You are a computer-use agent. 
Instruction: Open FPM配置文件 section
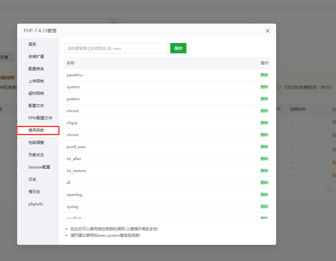click(x=40, y=118)
